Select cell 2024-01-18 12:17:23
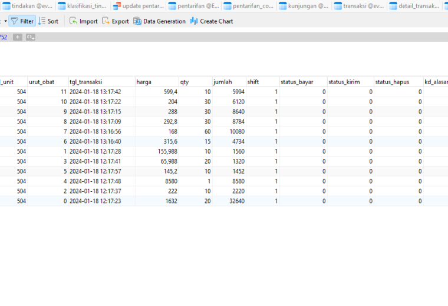This screenshot has height=306, width=448. (x=102, y=201)
